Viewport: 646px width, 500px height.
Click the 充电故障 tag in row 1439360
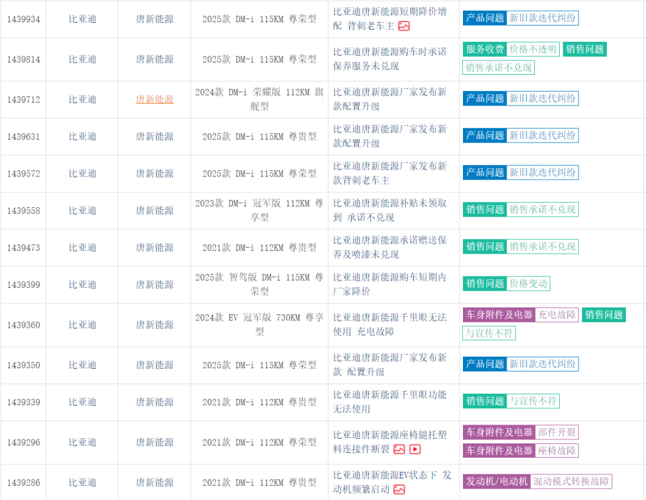(x=557, y=315)
